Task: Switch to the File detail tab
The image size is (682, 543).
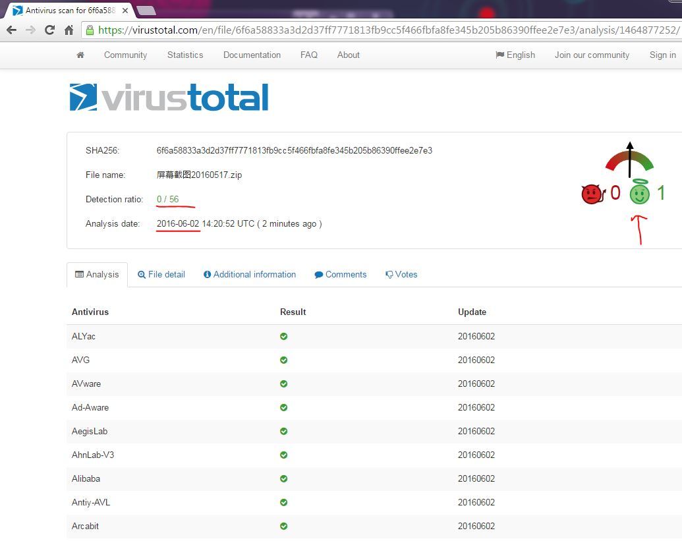Action: [x=161, y=275]
